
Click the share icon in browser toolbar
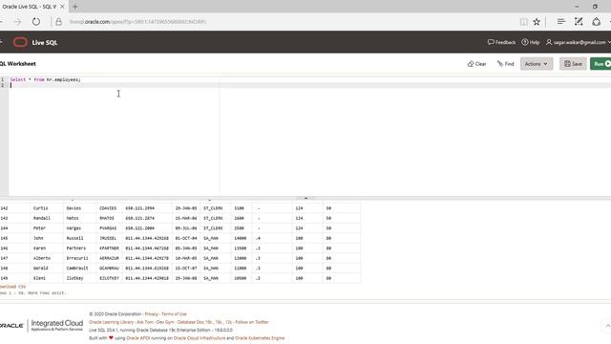tap(596, 22)
